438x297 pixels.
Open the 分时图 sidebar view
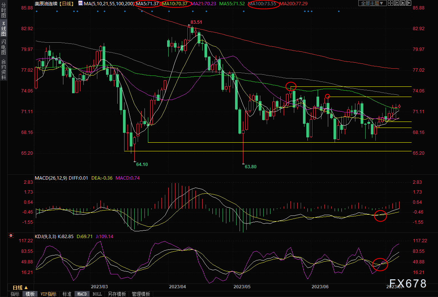[4, 10]
